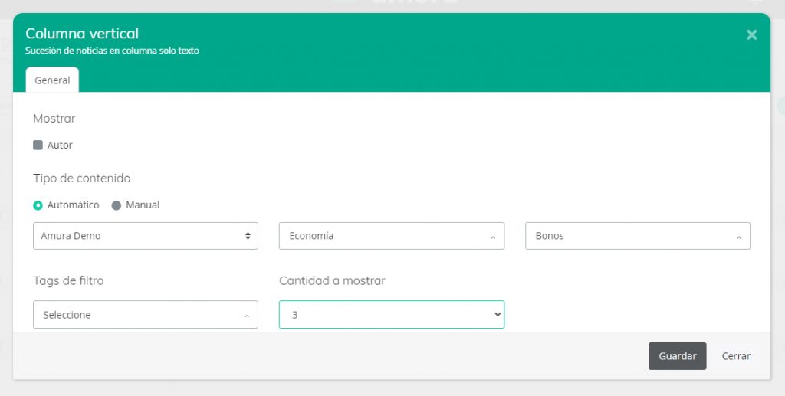Open the Cantidad a mostrar dropdown
This screenshot has height=396, width=785.
click(x=391, y=315)
